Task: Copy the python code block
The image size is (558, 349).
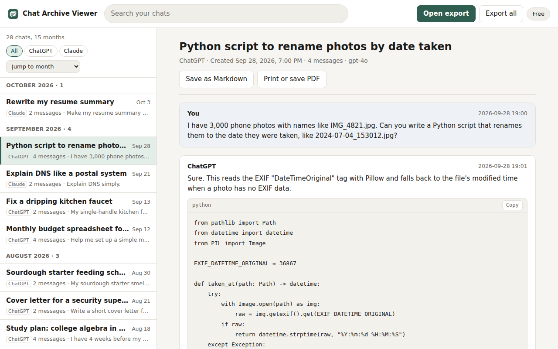Action: click(x=512, y=205)
